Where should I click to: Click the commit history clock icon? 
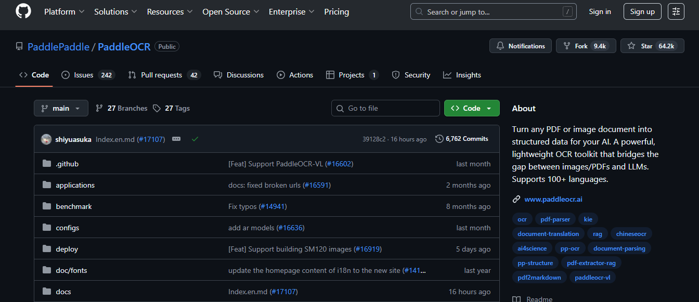click(439, 139)
